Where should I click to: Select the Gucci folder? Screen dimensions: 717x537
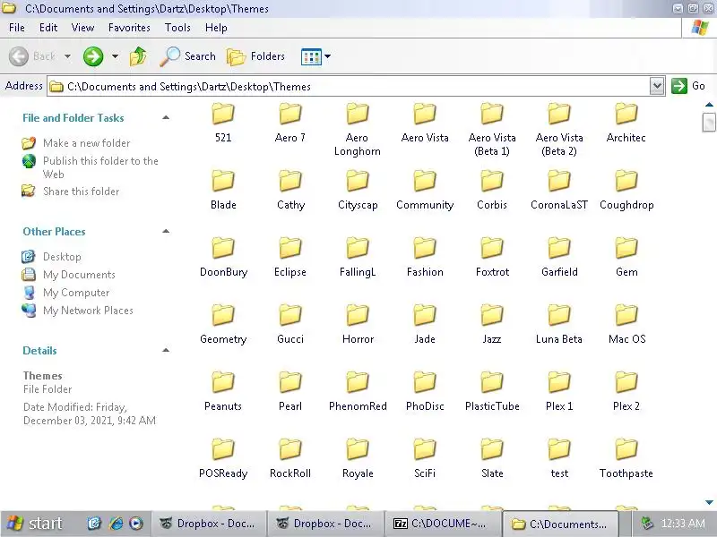pyautogui.click(x=290, y=325)
